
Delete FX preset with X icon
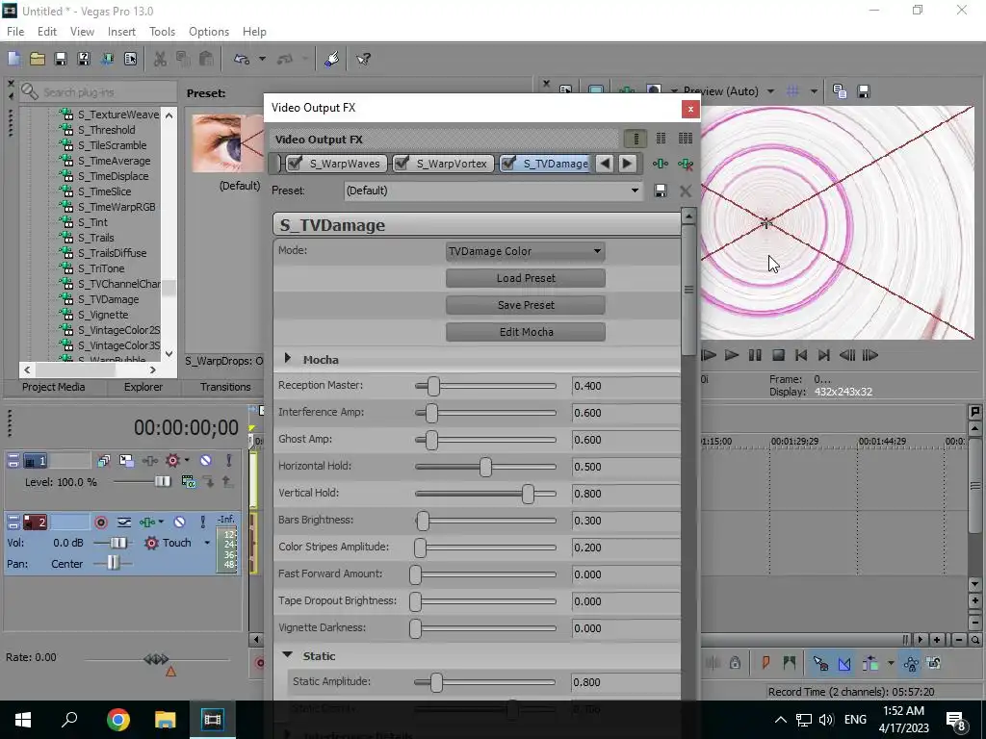click(x=686, y=191)
